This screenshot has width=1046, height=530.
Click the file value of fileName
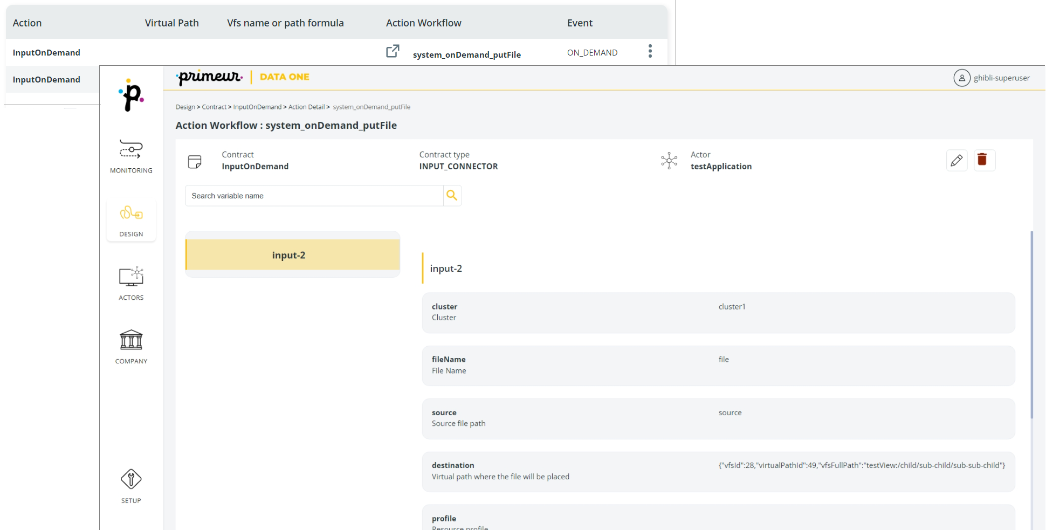point(724,359)
